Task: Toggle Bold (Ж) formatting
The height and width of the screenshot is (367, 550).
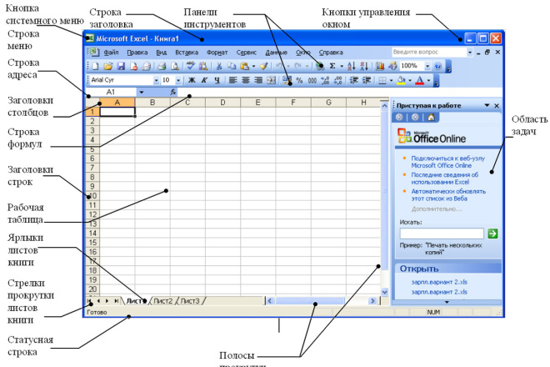Action: click(192, 80)
